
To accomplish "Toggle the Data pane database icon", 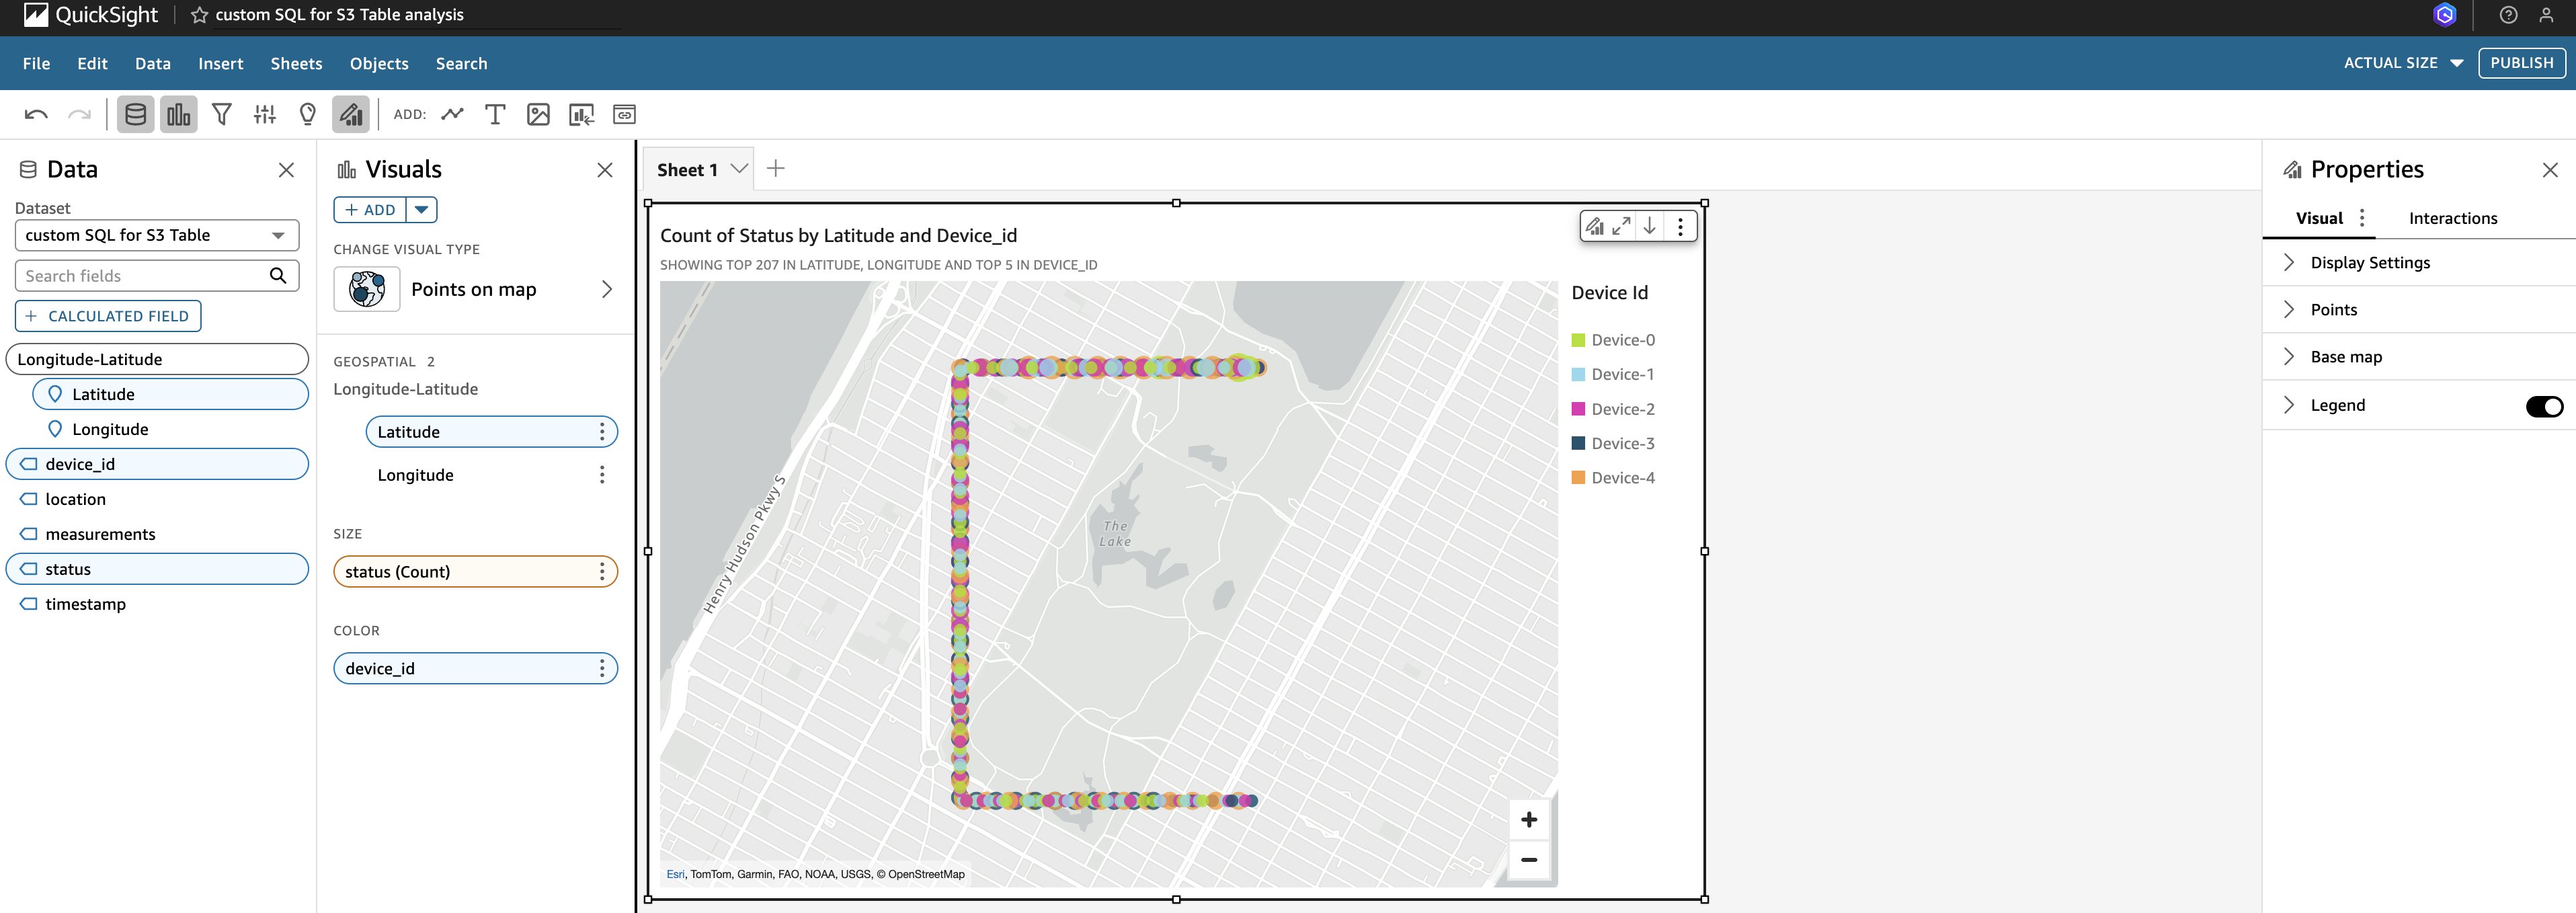I will coord(136,115).
